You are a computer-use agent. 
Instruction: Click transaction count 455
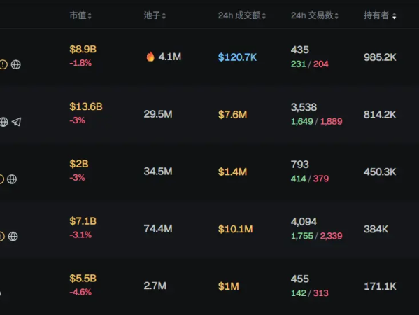coord(300,279)
